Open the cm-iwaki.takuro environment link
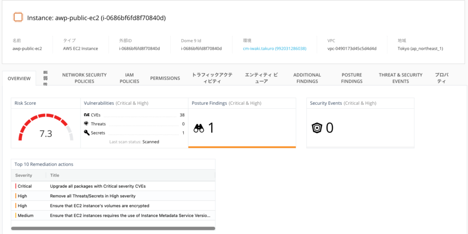 [x=274, y=48]
